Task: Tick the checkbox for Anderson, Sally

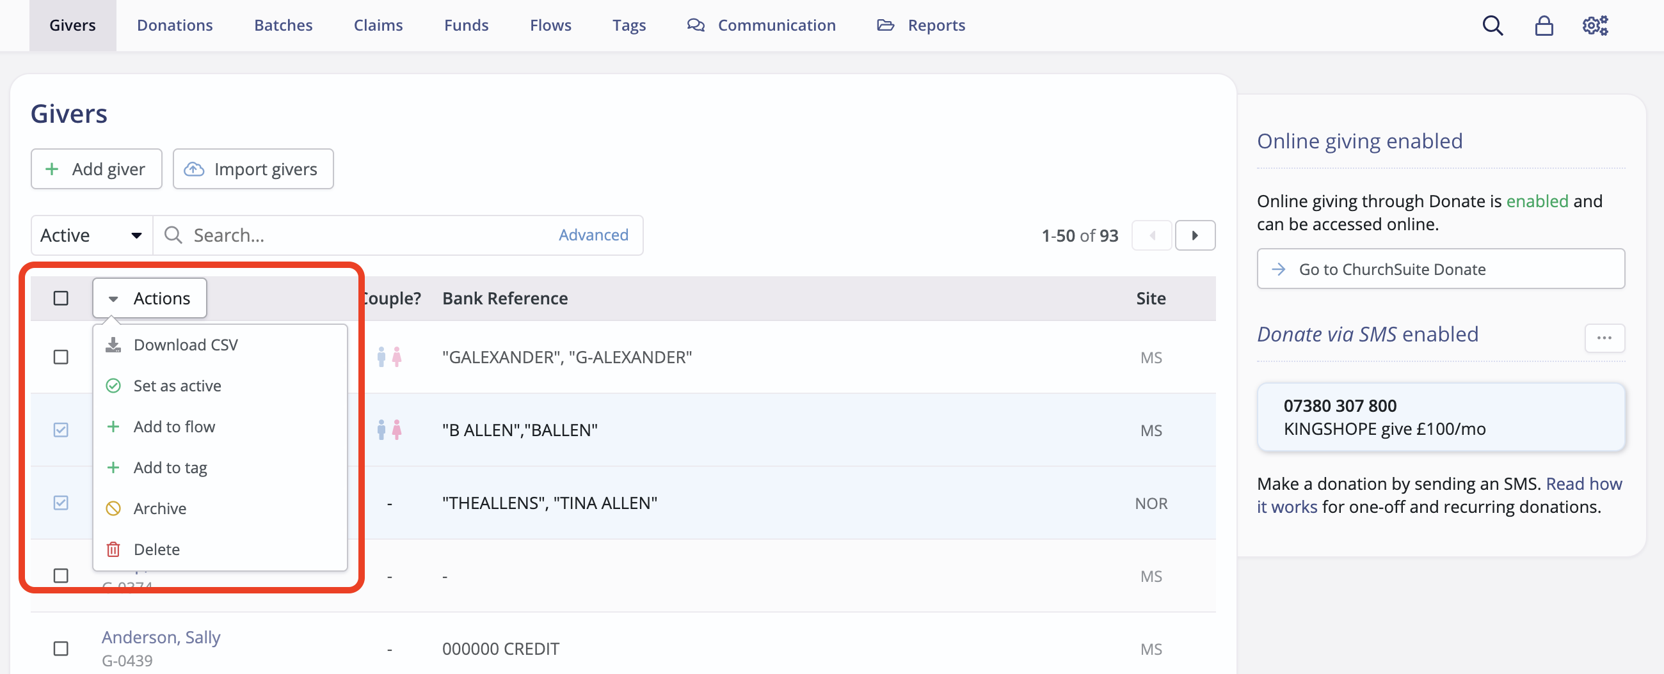Action: pos(61,649)
